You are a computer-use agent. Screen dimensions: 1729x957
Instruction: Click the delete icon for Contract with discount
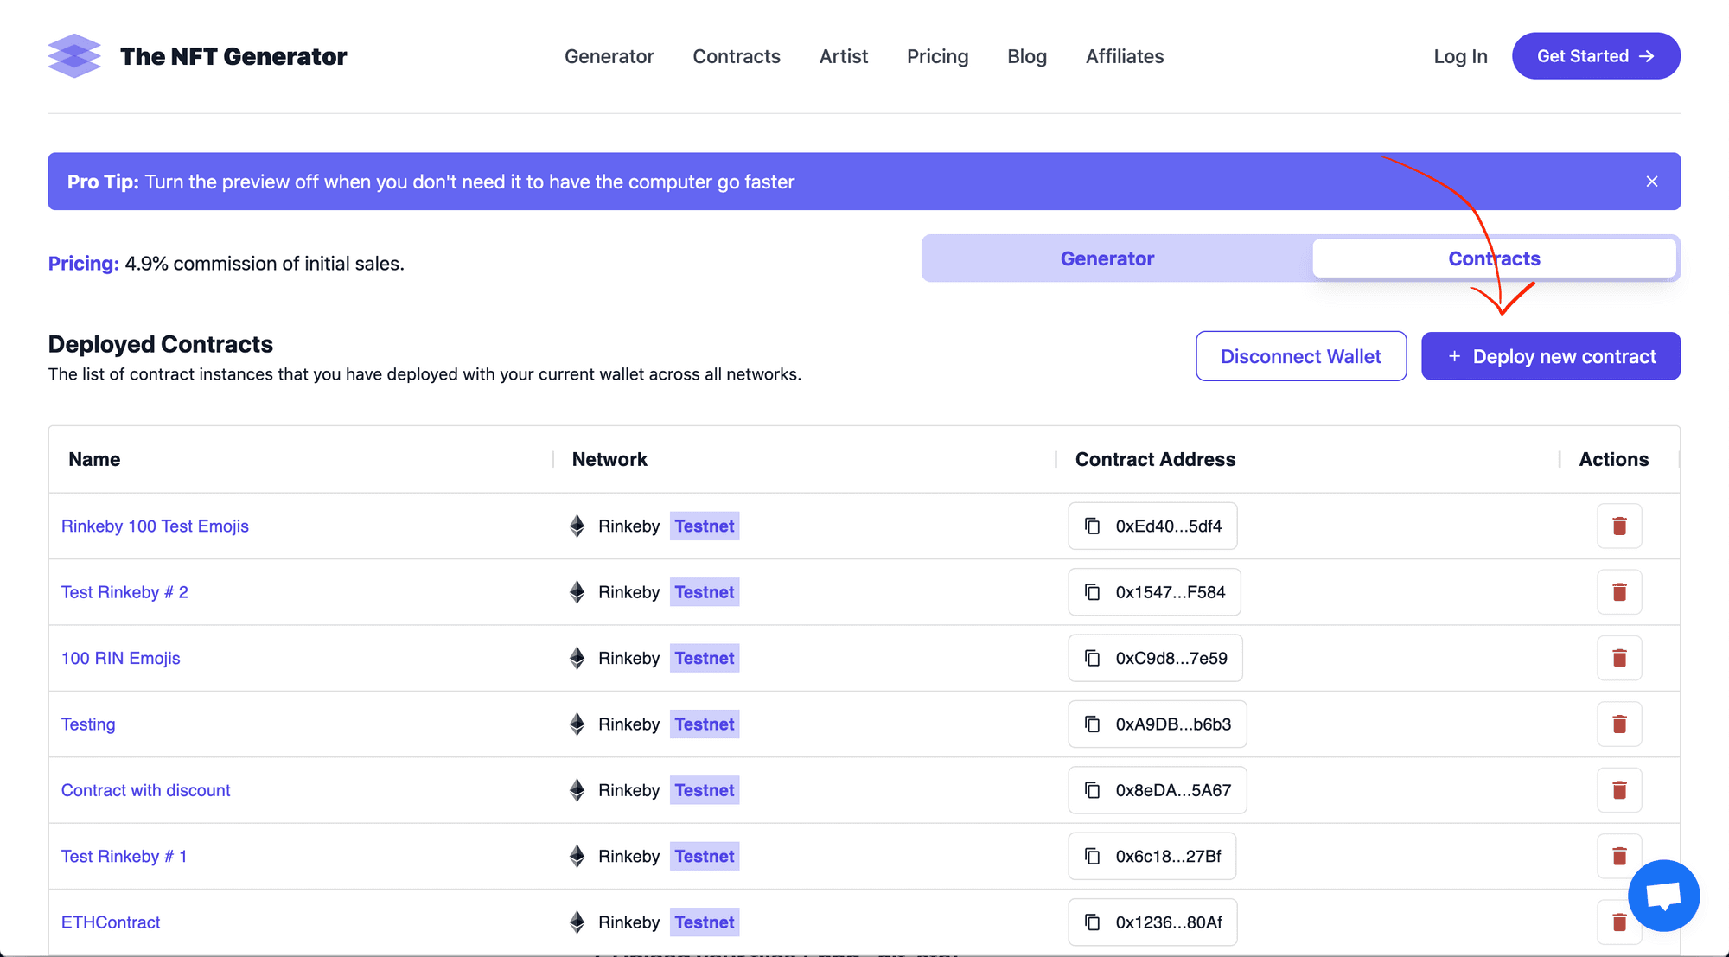pos(1619,789)
